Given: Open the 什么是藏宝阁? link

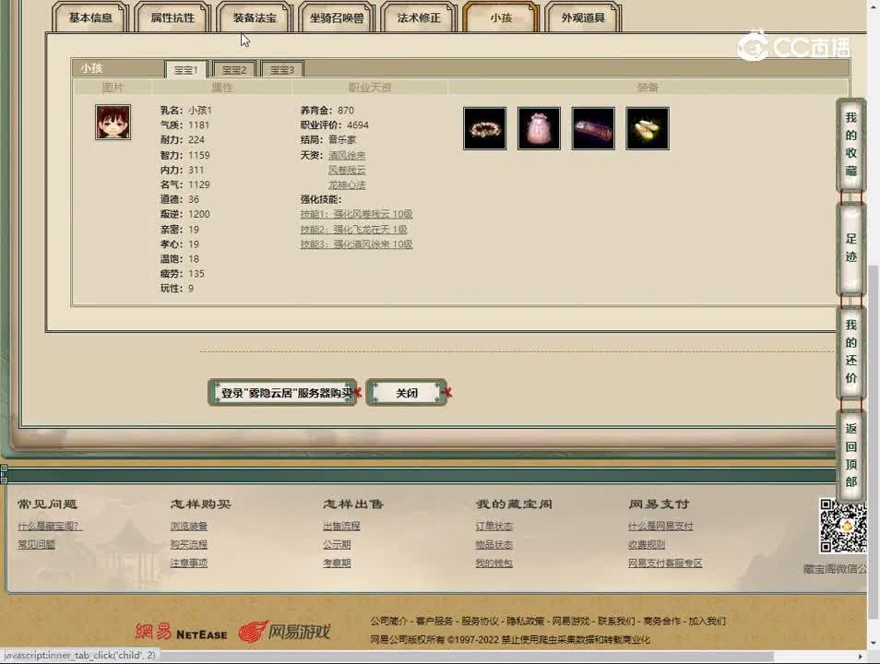Looking at the screenshot, I should point(50,526).
